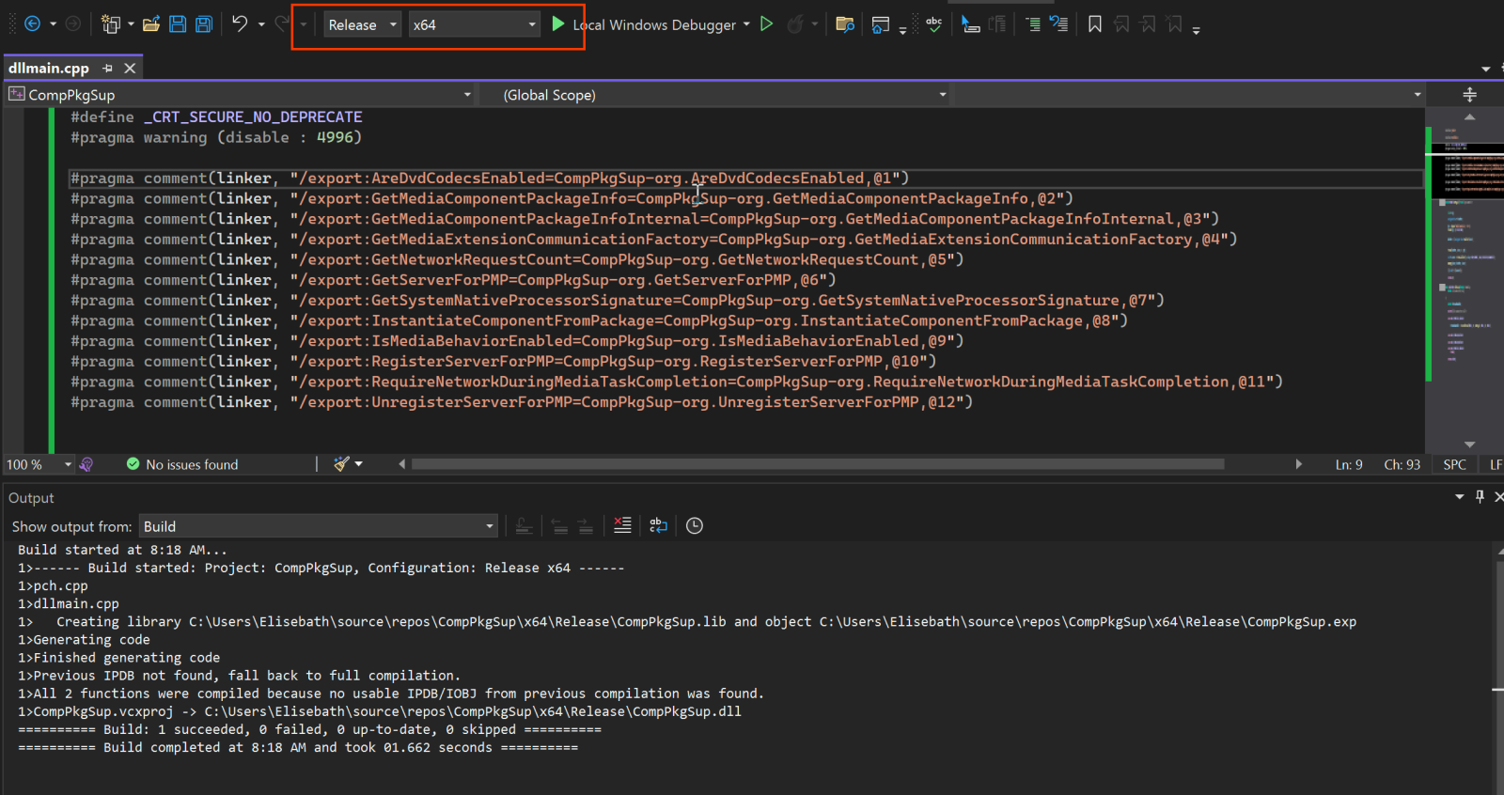Select the dllmain.cpp document tab

click(49, 68)
